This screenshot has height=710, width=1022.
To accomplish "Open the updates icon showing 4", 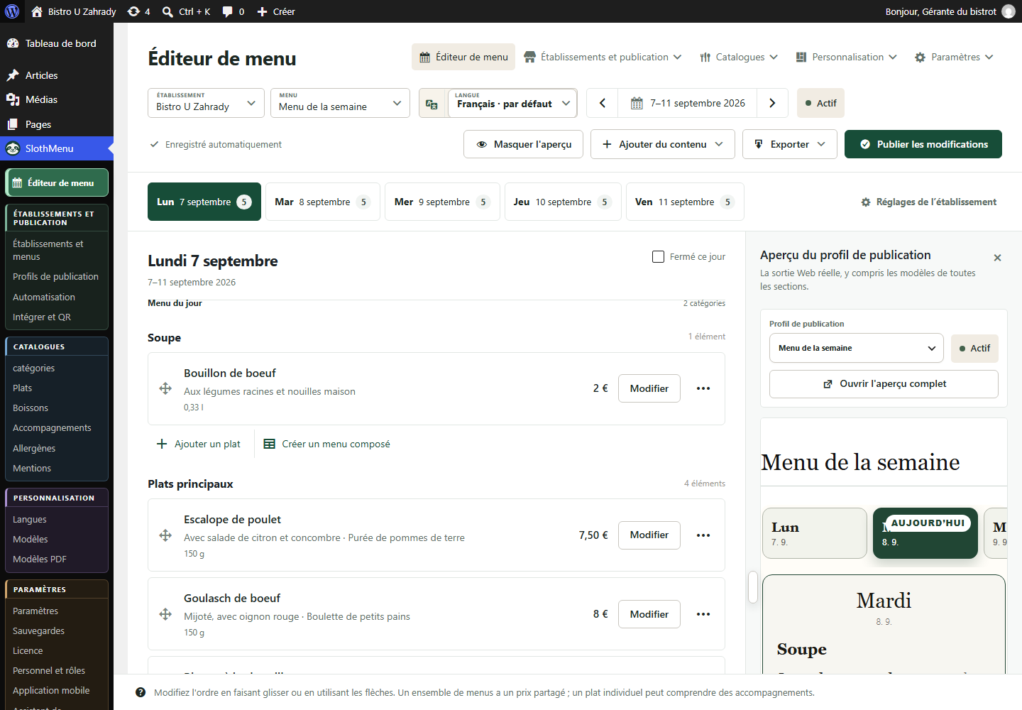I will pyautogui.click(x=138, y=11).
